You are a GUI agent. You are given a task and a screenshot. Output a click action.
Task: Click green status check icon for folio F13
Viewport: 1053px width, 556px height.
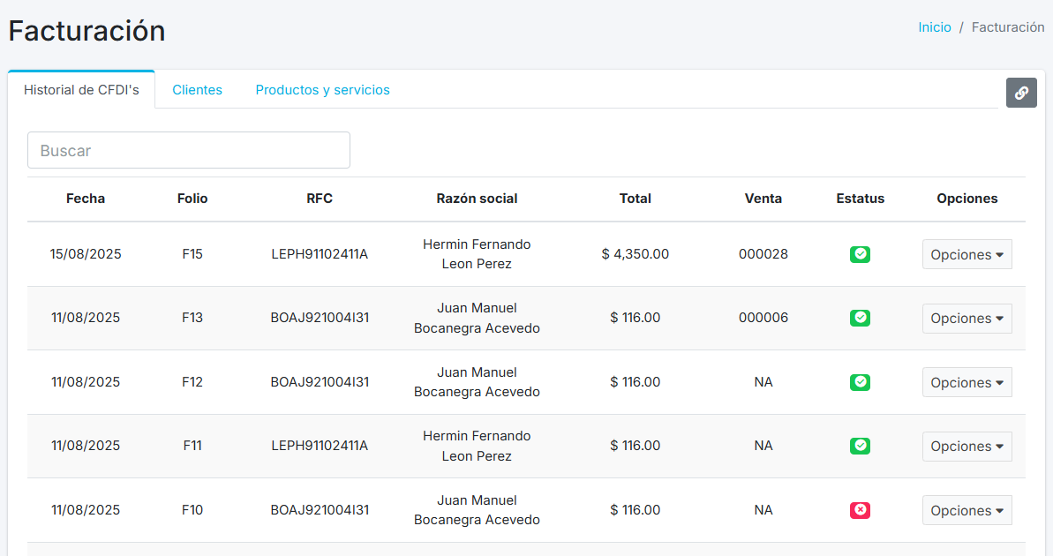(x=860, y=318)
